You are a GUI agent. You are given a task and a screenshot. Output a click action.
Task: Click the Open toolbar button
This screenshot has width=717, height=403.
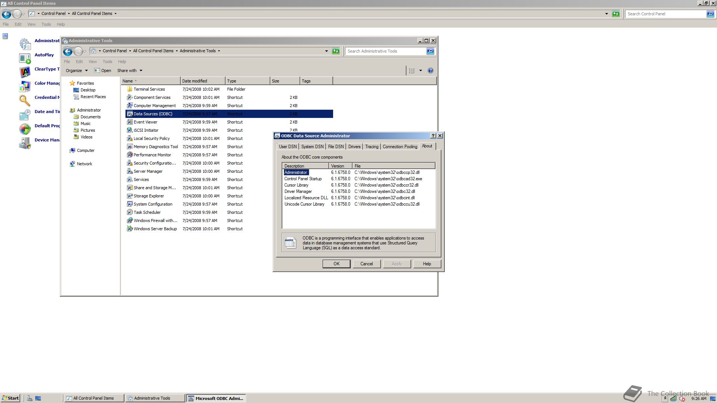(103, 71)
